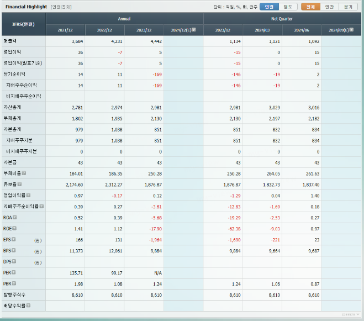This screenshot has width=364, height=321.
Task: Switch to the 전체 tab
Action: click(310, 7)
